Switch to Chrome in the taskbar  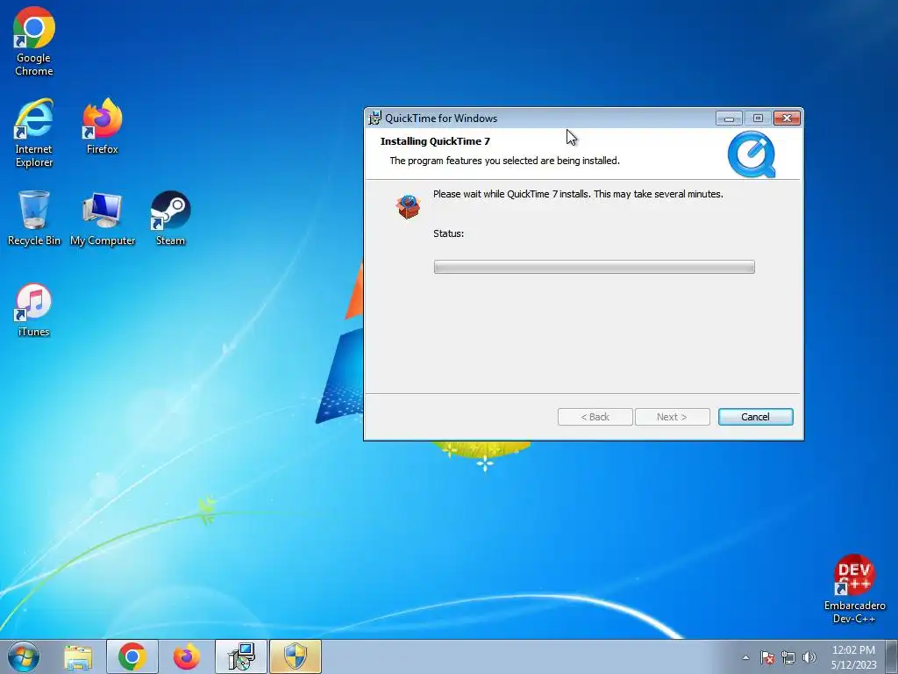(x=132, y=656)
